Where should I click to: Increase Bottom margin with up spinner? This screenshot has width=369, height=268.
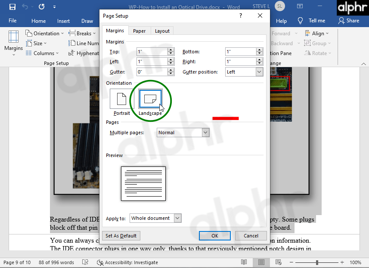(259, 50)
